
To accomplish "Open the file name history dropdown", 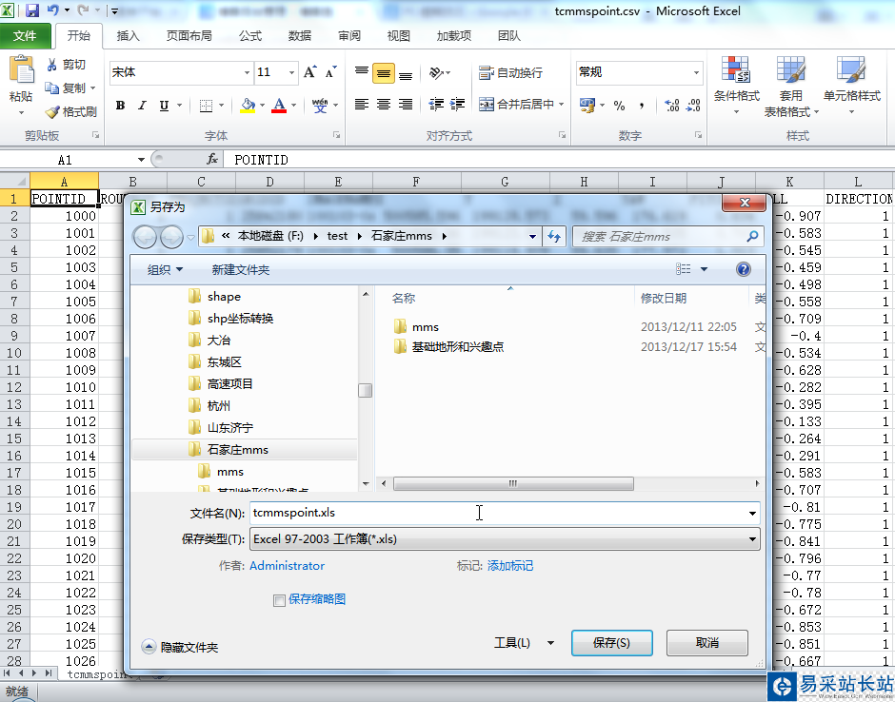I will coord(752,514).
